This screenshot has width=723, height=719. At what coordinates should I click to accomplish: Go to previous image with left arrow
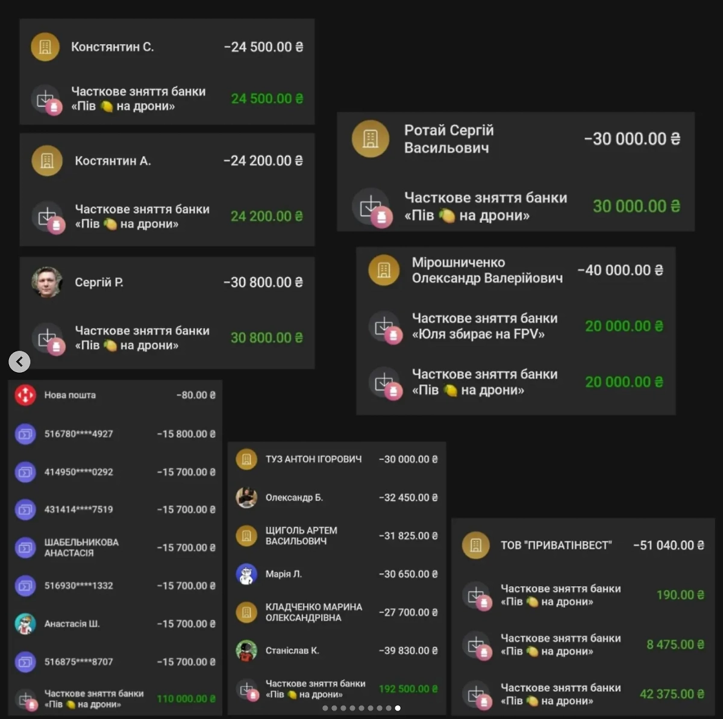click(19, 361)
